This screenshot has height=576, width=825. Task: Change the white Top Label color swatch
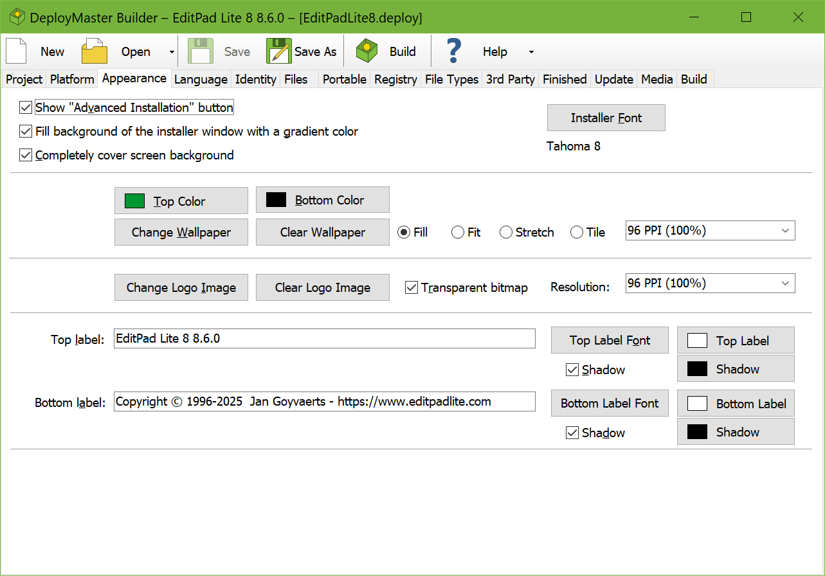[736, 340]
